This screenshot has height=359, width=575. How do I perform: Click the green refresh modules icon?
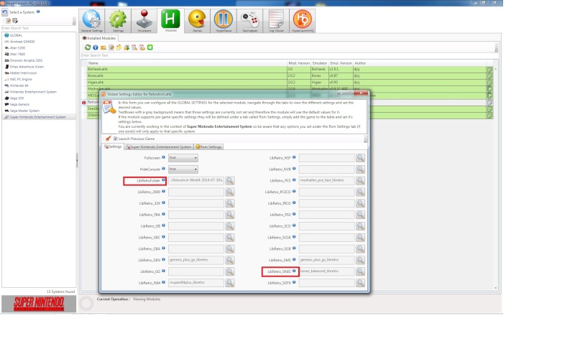point(88,47)
